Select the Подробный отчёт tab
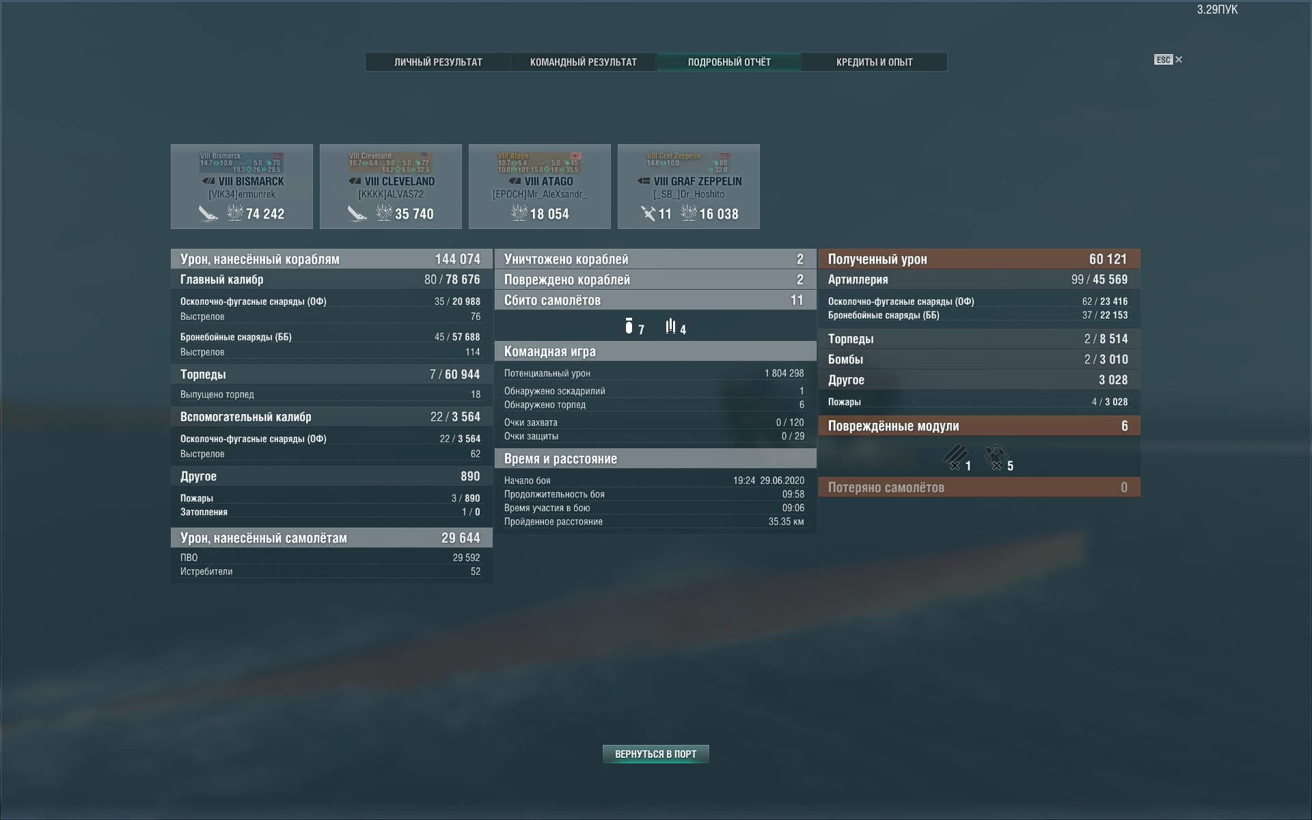This screenshot has width=1312, height=820. [728, 62]
